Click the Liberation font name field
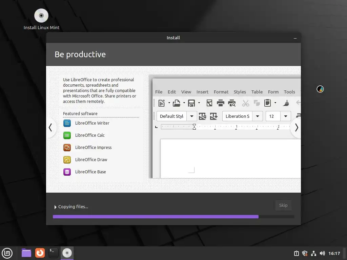Image resolution: width=347 pixels, height=260 pixels. (238, 116)
